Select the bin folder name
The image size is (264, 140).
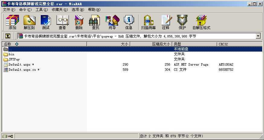pos(11,54)
